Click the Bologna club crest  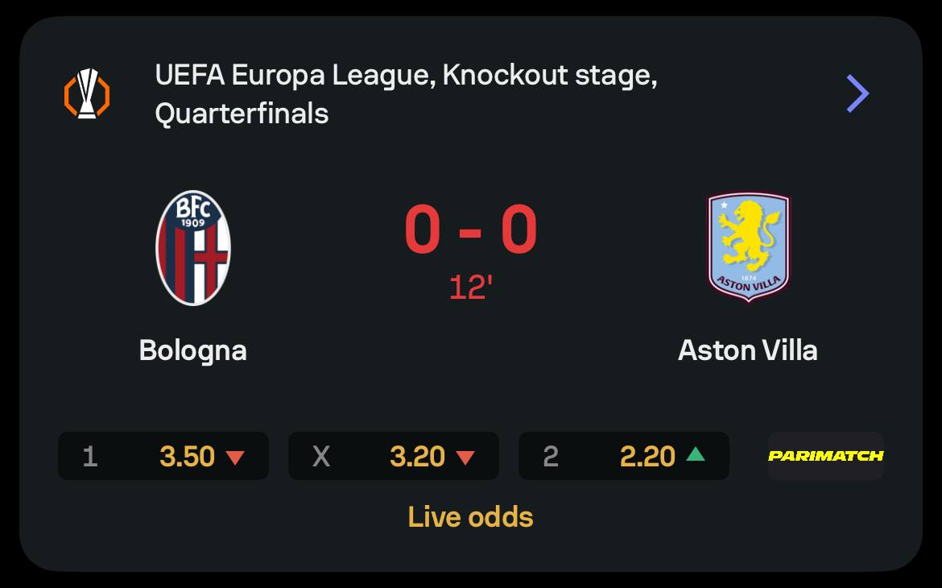pos(193,247)
